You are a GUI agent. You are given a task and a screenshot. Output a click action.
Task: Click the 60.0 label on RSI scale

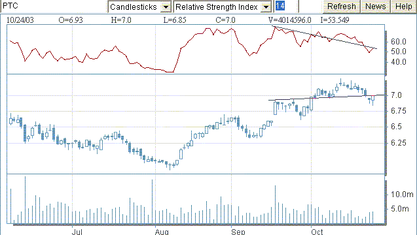pos(399,42)
